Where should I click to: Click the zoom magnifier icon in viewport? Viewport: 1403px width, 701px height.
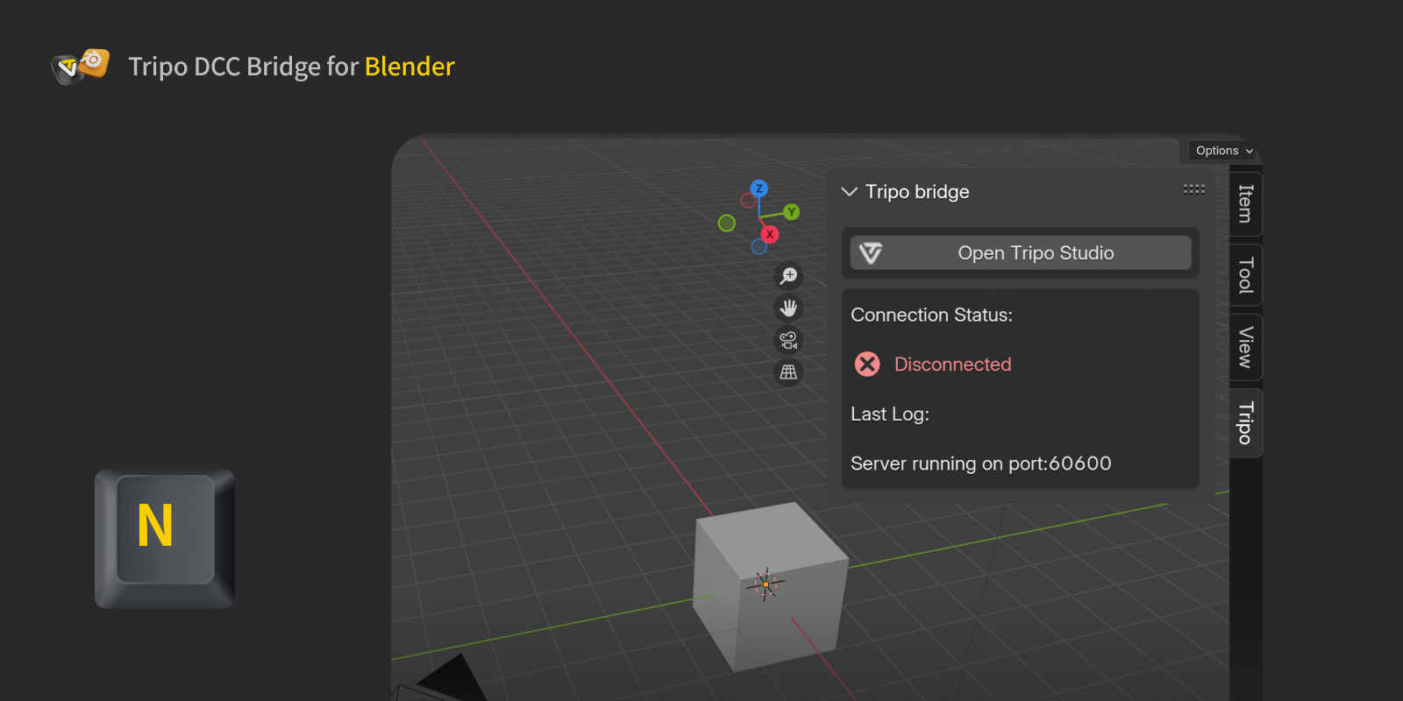pyautogui.click(x=788, y=276)
